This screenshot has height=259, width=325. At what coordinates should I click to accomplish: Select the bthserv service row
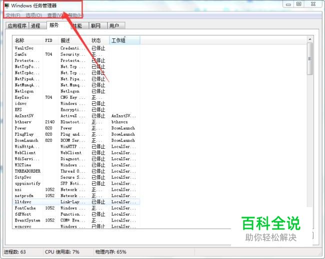[x=76, y=122]
